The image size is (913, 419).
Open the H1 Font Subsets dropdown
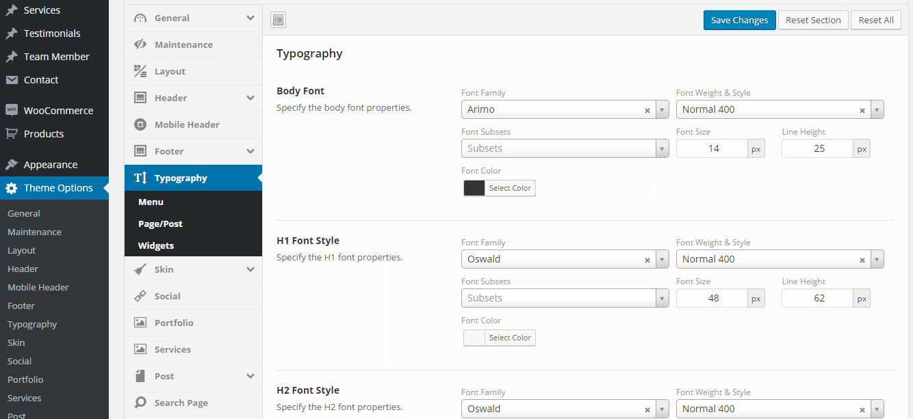662,298
